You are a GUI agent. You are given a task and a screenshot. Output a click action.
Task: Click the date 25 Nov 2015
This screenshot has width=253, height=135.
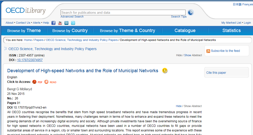16,94
